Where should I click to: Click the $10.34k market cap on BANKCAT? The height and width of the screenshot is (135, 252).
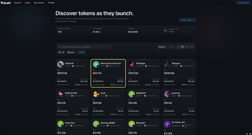(x=133, y=103)
